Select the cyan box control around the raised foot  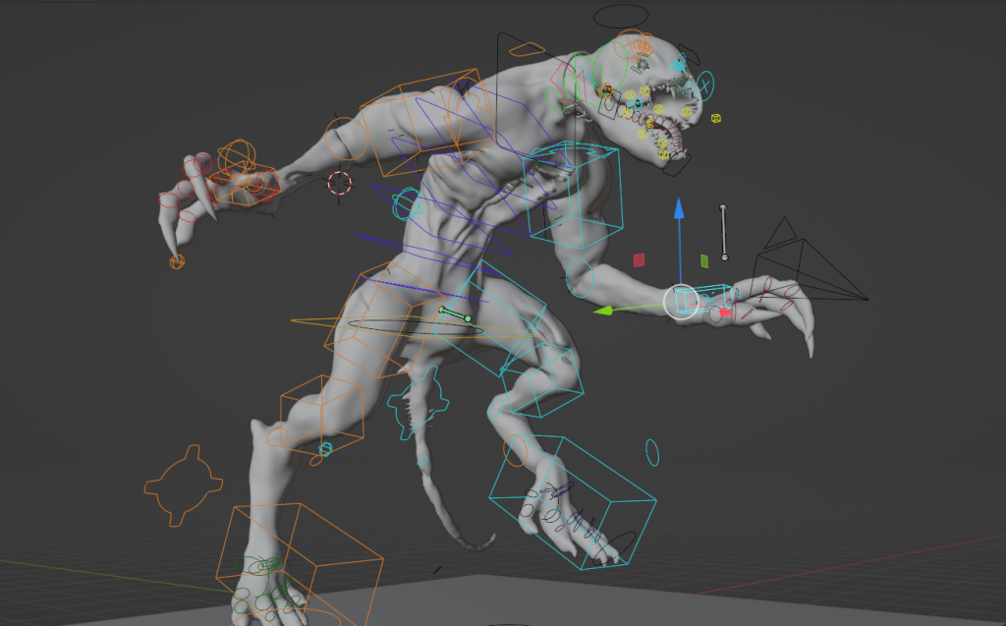573,503
